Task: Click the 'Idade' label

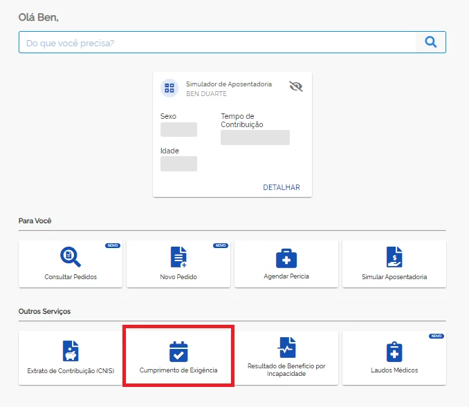Action: tap(169, 151)
